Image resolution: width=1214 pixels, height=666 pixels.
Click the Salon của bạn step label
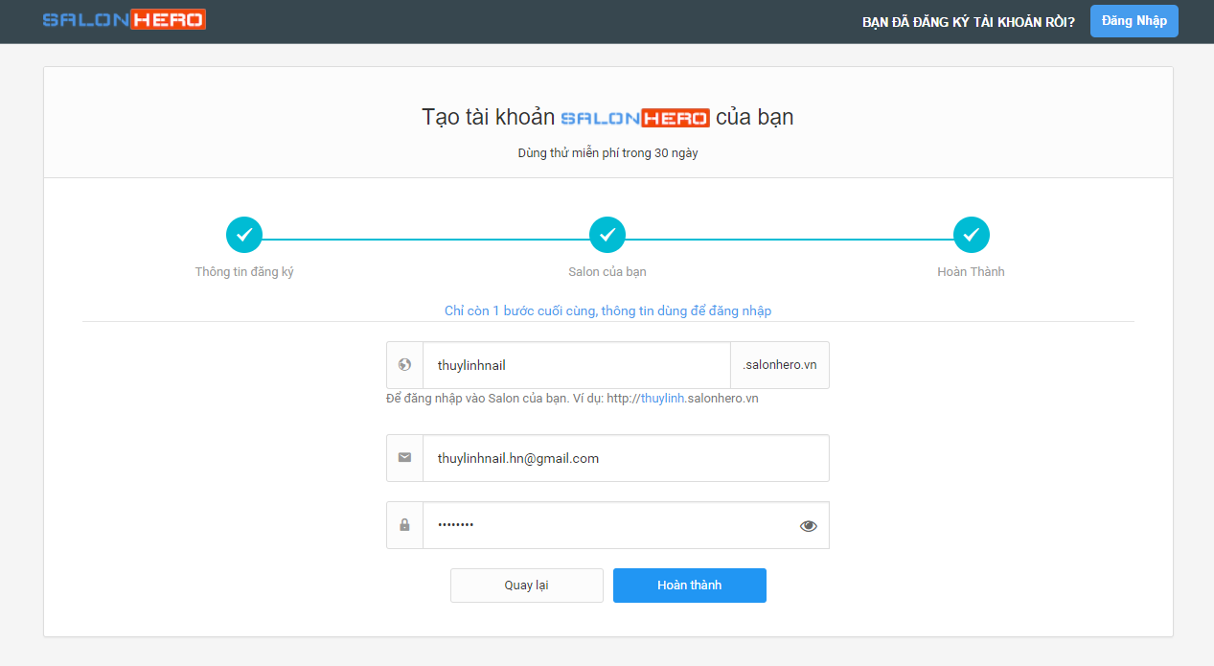[x=607, y=272]
